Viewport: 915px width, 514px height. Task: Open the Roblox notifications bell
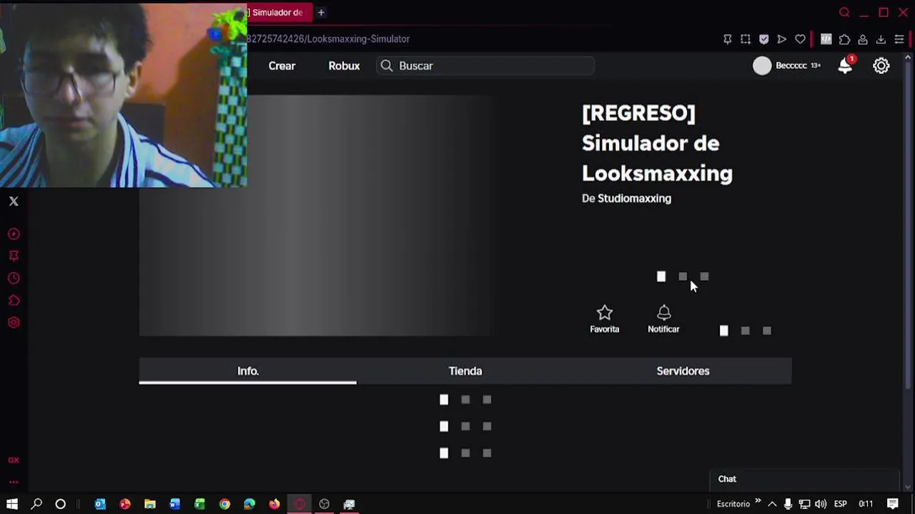pos(845,66)
